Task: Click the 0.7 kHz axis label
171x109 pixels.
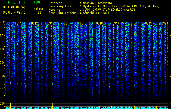Action: coord(2,90)
